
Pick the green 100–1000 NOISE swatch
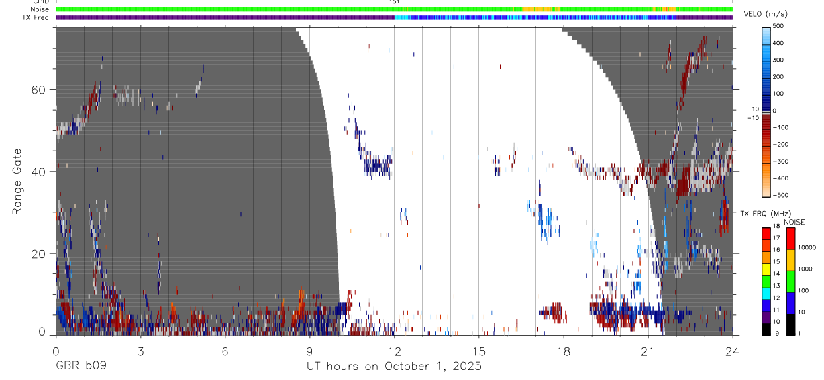point(790,281)
